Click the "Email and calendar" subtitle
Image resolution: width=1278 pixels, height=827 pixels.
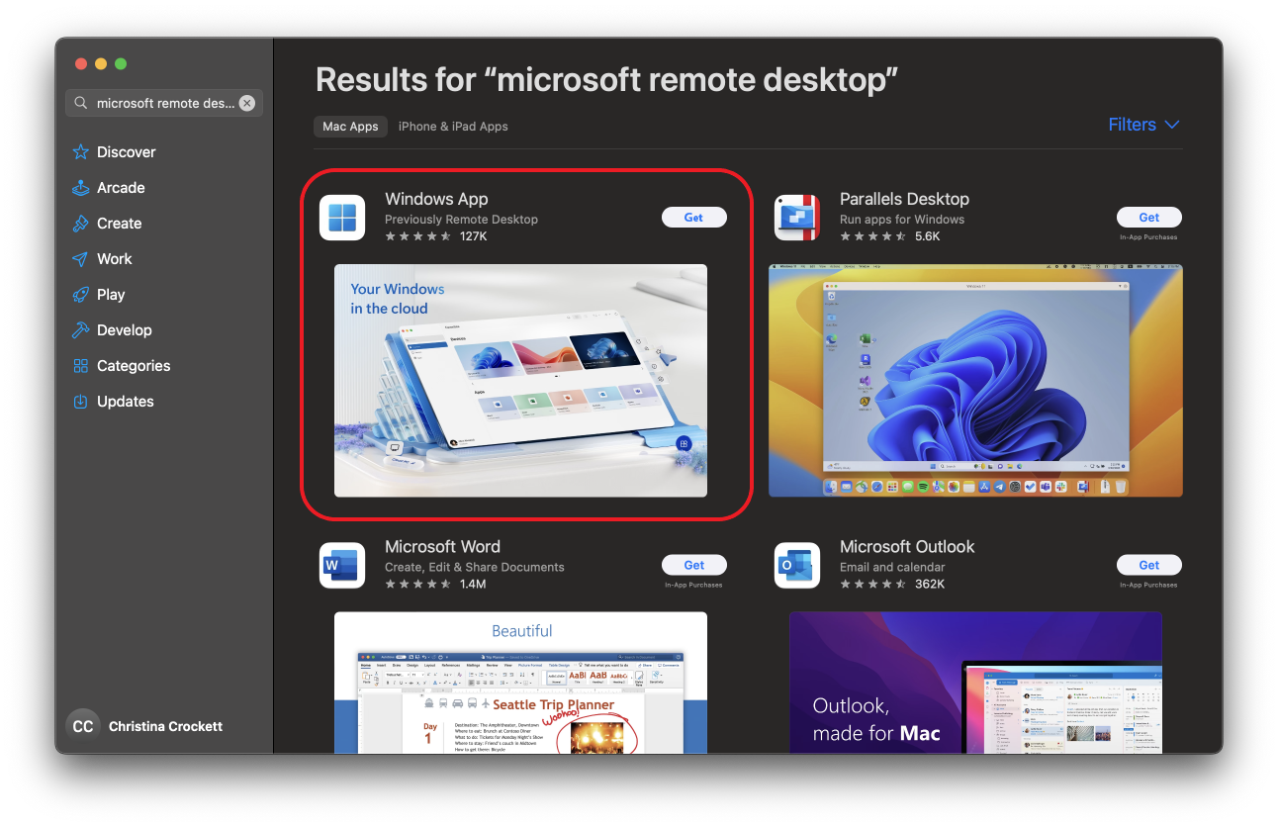892,568
